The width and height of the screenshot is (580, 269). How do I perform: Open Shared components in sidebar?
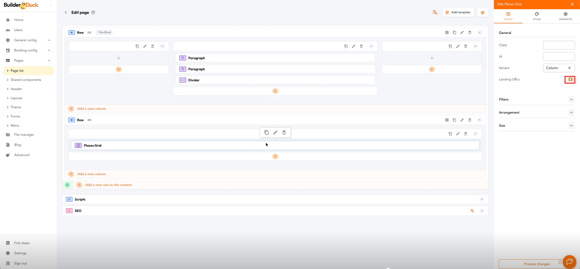[26, 80]
